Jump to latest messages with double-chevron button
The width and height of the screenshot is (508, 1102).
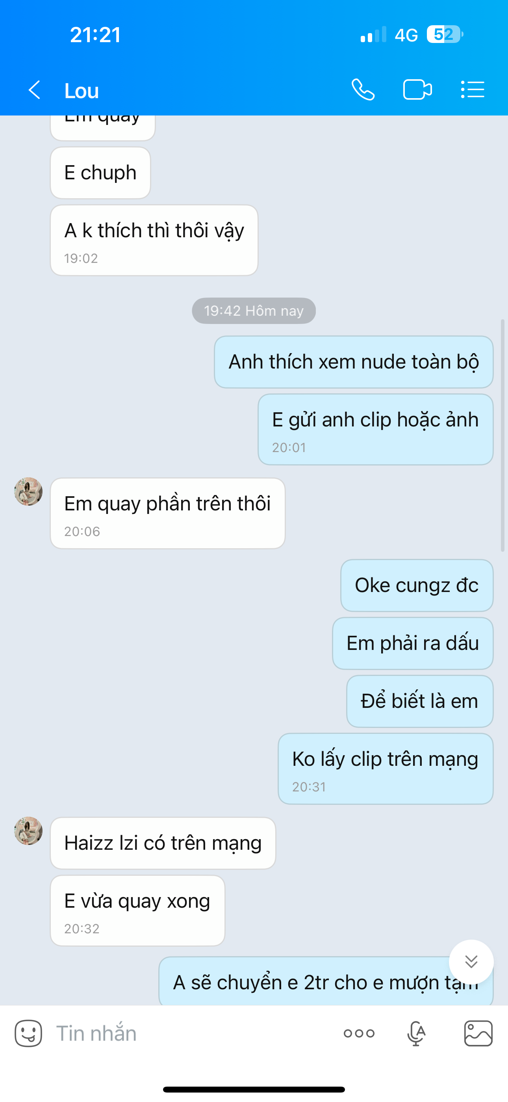(x=471, y=962)
